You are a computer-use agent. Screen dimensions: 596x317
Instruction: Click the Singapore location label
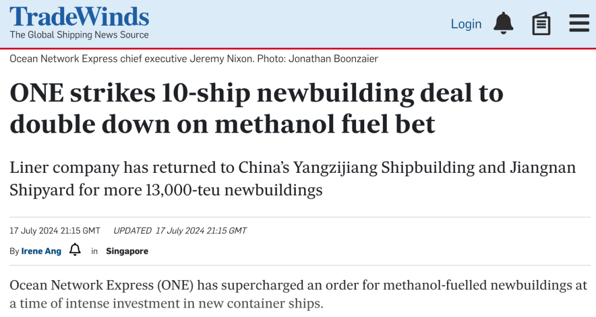pyautogui.click(x=127, y=251)
